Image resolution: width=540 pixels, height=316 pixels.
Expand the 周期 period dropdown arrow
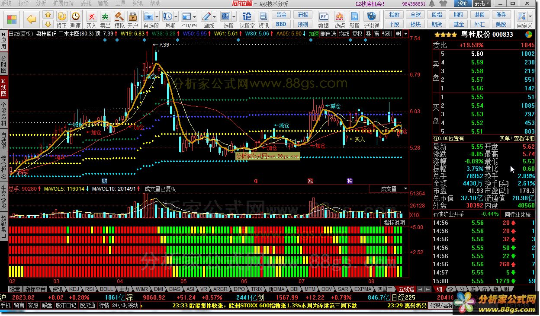pos(176,16)
